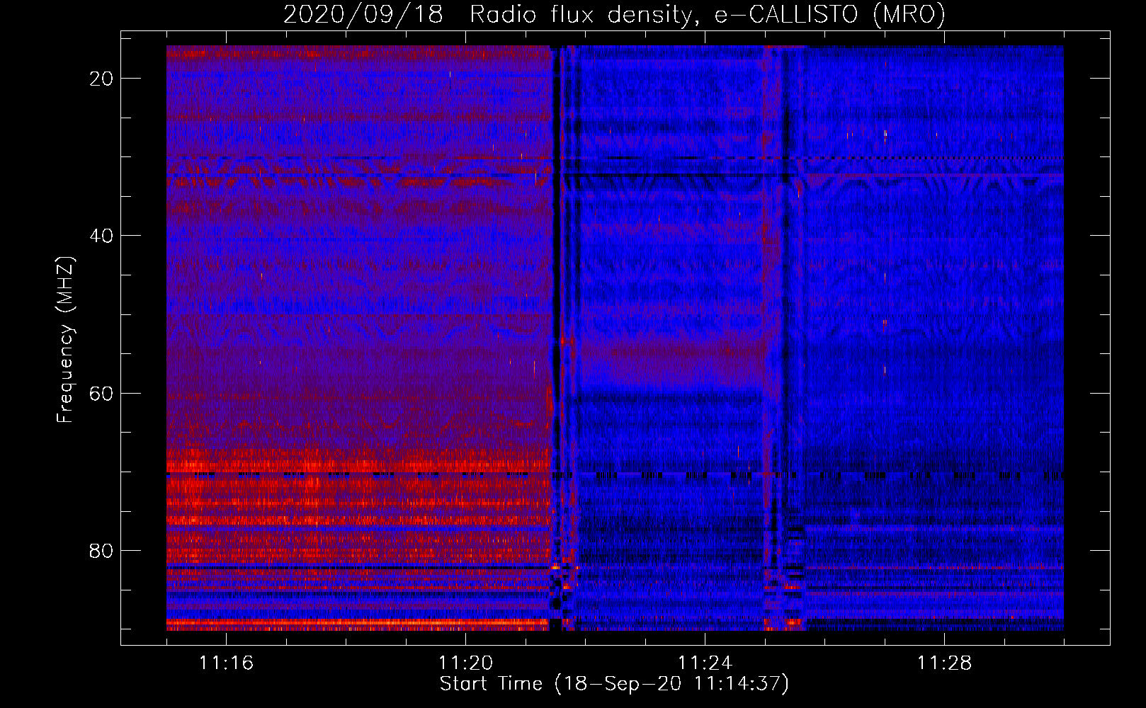Click the '11:16' time tick label
1146x708 pixels.
click(226, 663)
